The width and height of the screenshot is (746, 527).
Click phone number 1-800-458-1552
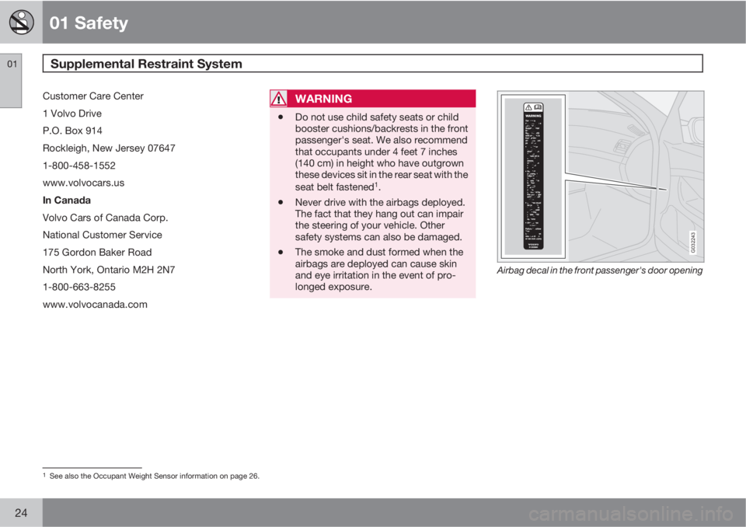79,166
